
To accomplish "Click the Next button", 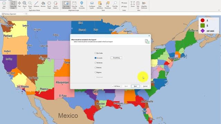I will tap(135, 86).
